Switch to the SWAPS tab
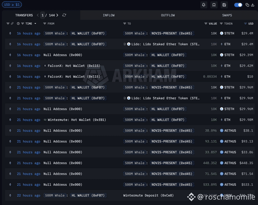Viewport: 258px width, 205px height. [227, 15]
